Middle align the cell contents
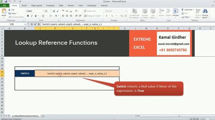 point(67,11)
